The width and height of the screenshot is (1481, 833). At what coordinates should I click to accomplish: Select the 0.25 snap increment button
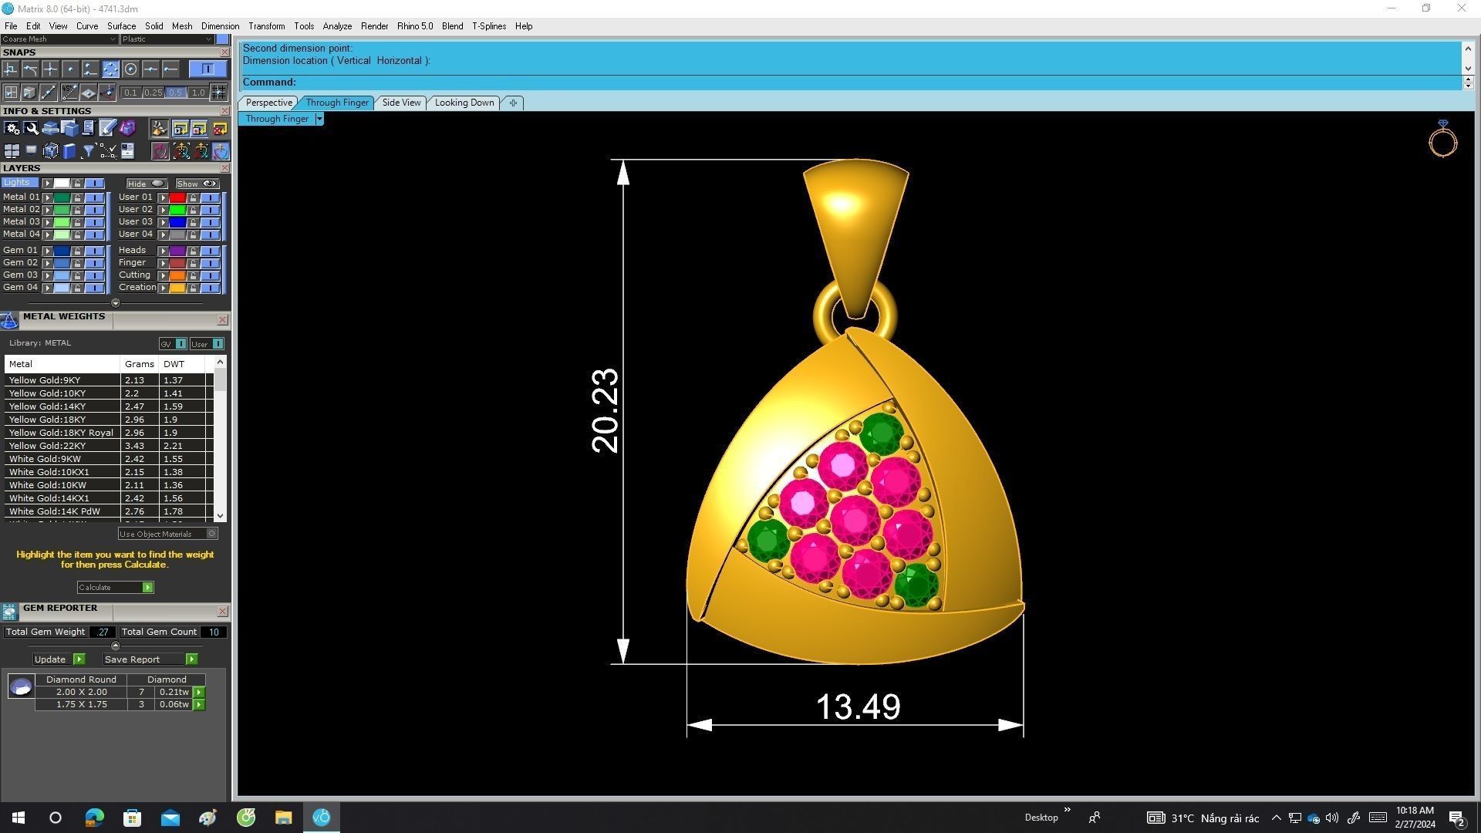pos(153,93)
